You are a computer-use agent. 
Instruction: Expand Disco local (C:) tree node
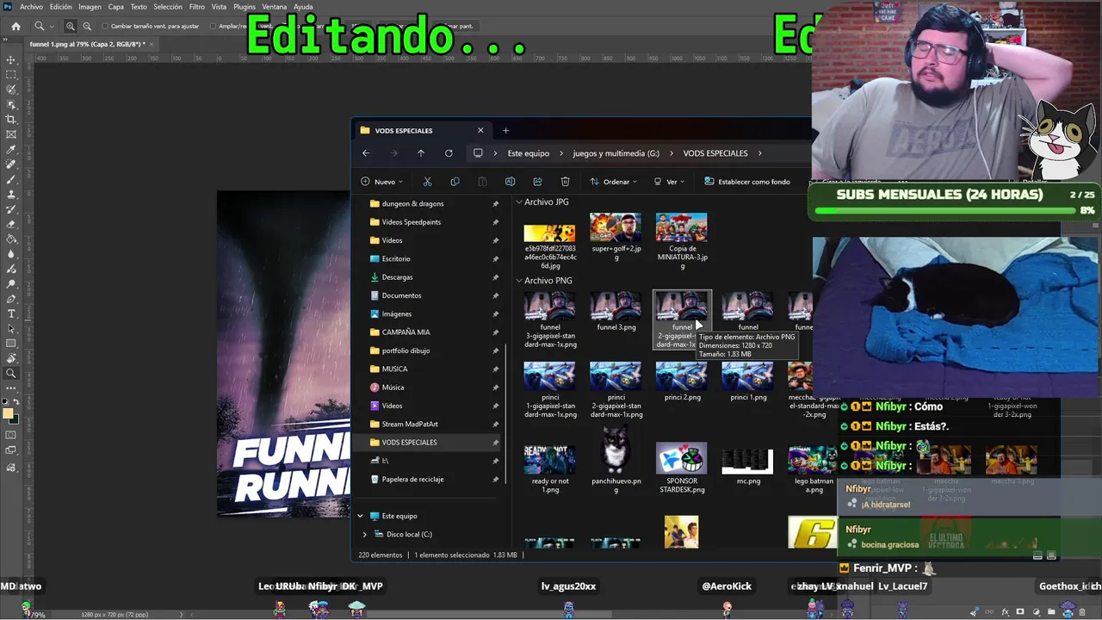364,534
